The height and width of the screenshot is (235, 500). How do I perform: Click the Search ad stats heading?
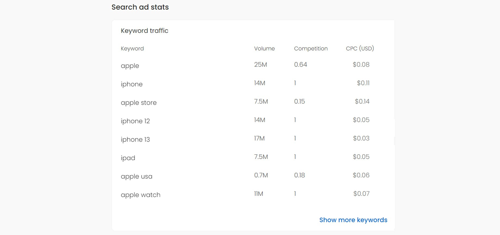click(140, 7)
